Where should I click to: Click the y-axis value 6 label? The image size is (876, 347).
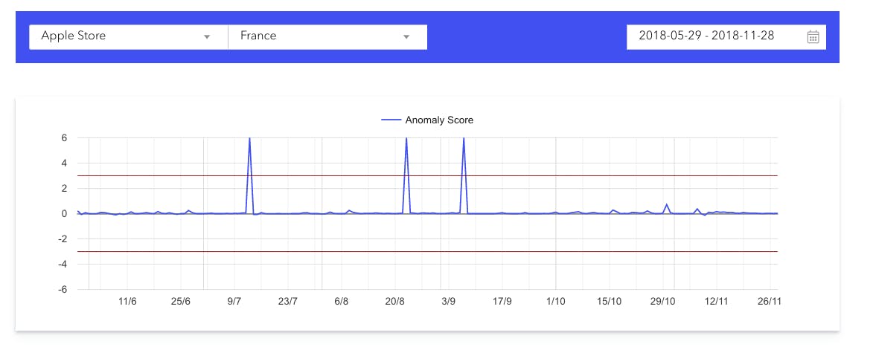click(65, 138)
